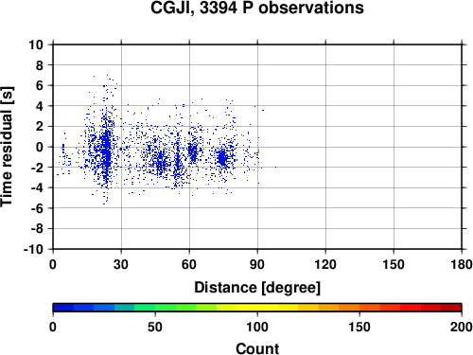Click the x-axis tick label 120
The height and width of the screenshot is (355, 473).
[325, 264]
